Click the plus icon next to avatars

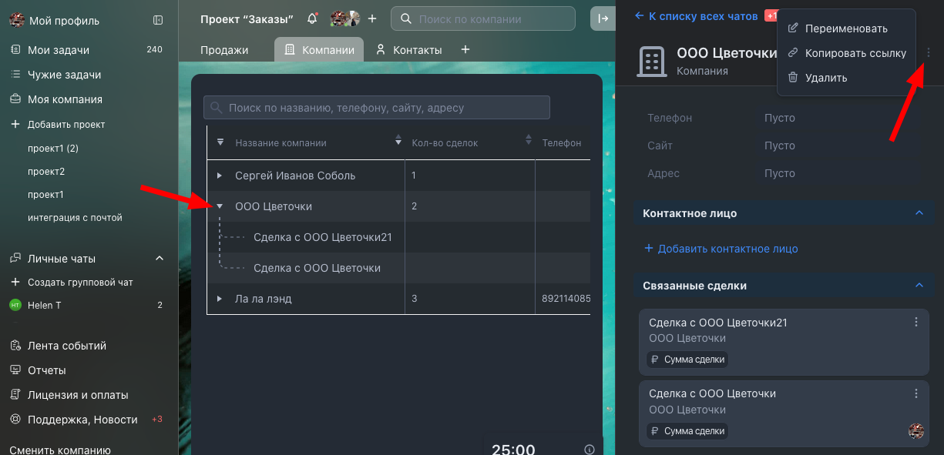372,18
